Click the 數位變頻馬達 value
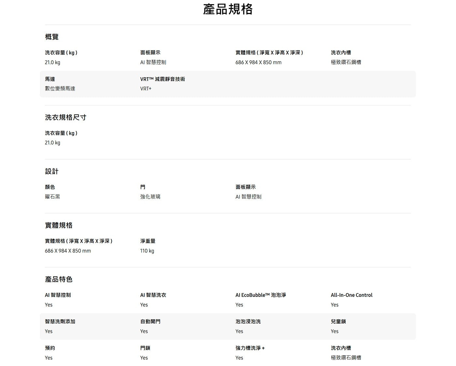This screenshot has width=456, height=366. tap(60, 89)
